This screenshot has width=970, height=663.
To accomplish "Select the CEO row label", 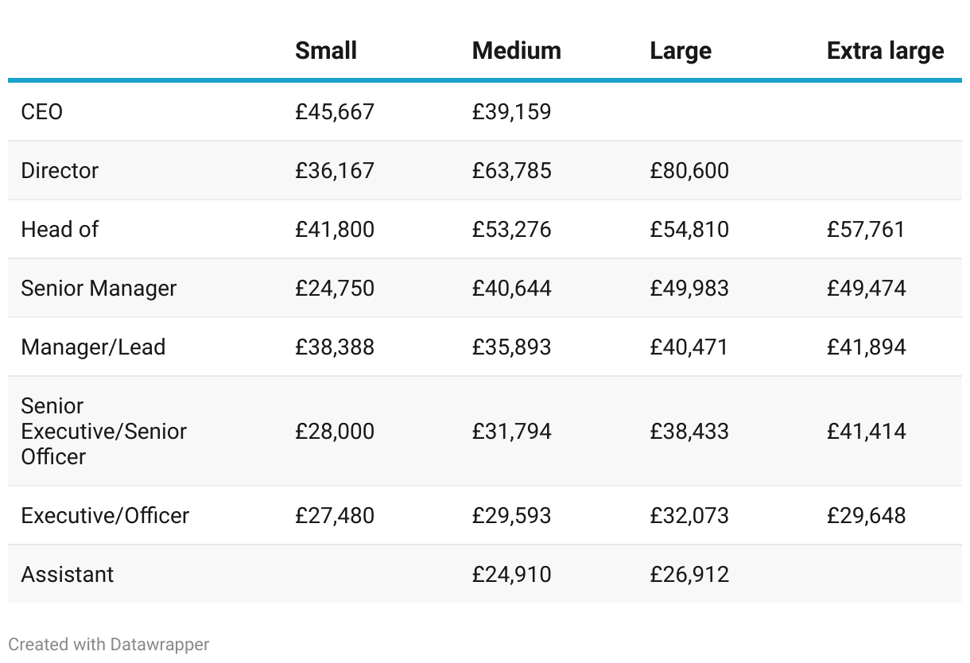I will (x=42, y=111).
